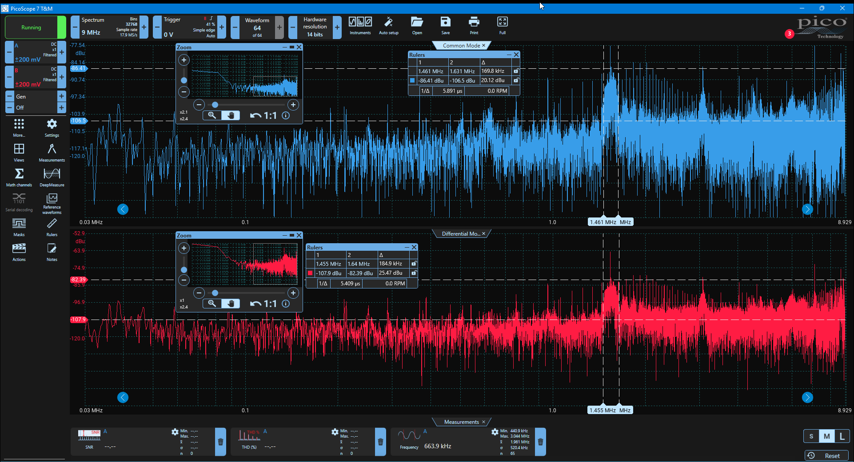Click the Auto setup icon
Screen dimensions: 854x462
[388, 26]
